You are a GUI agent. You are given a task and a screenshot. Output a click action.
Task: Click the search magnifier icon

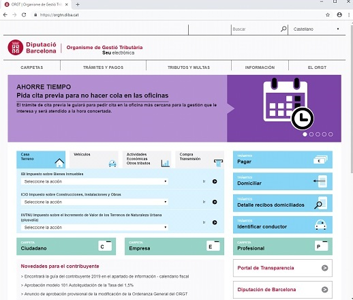(283, 29)
